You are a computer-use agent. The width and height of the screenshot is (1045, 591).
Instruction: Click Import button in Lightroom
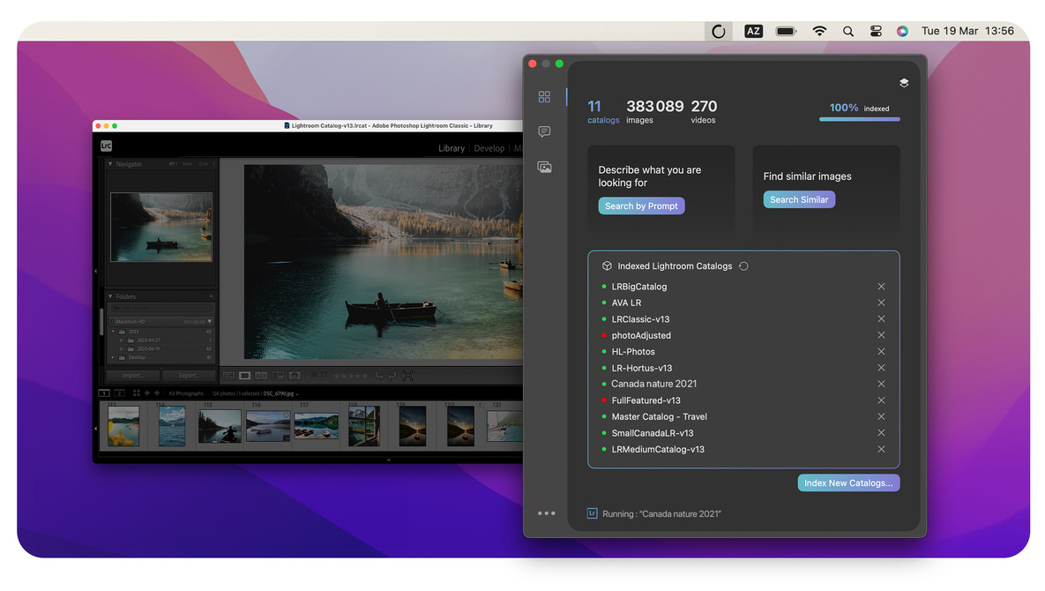point(132,376)
